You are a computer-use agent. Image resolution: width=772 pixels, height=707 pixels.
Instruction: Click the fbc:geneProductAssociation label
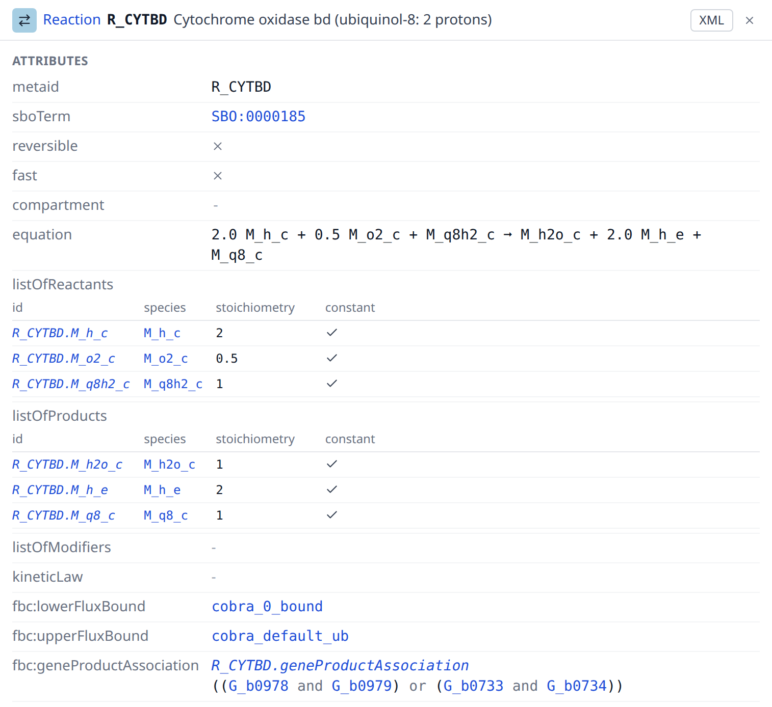(x=106, y=665)
